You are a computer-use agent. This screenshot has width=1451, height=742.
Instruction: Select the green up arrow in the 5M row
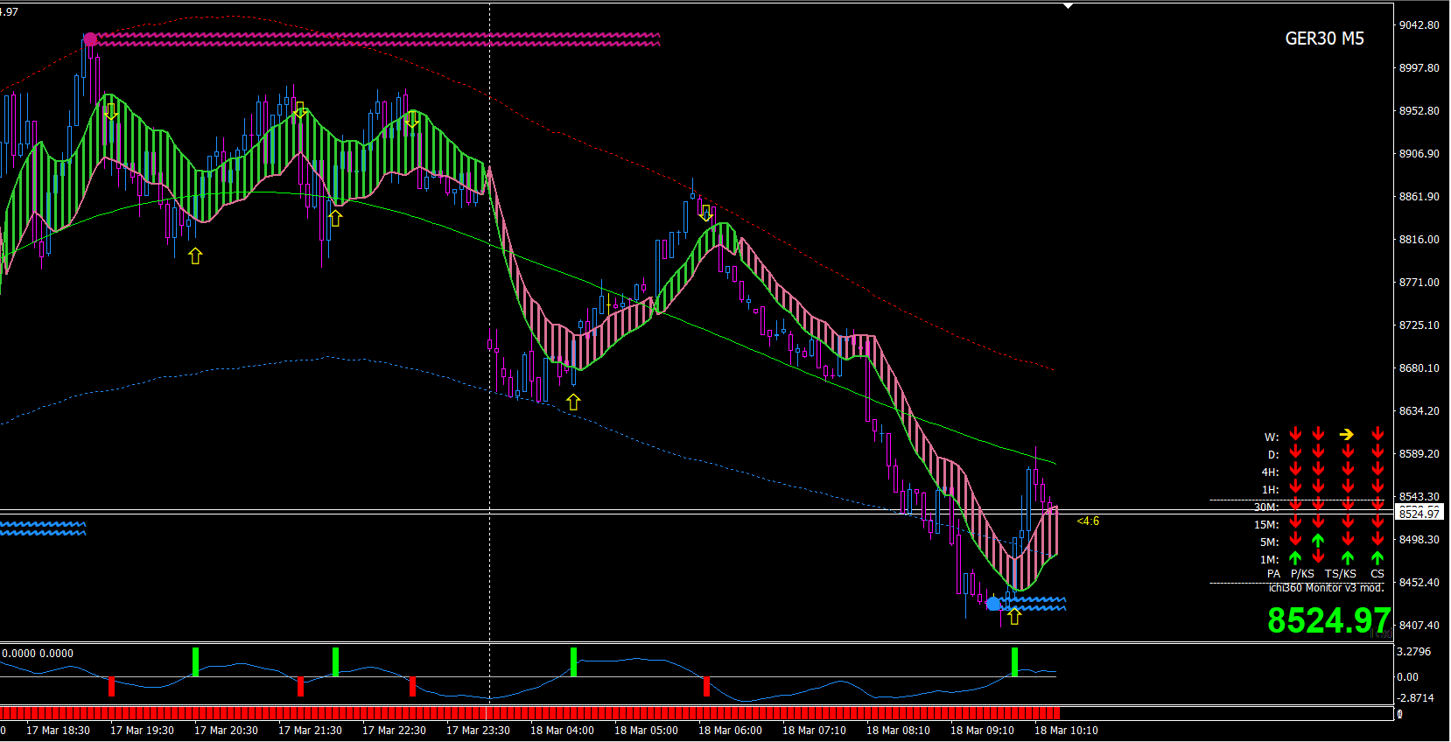pos(1319,541)
